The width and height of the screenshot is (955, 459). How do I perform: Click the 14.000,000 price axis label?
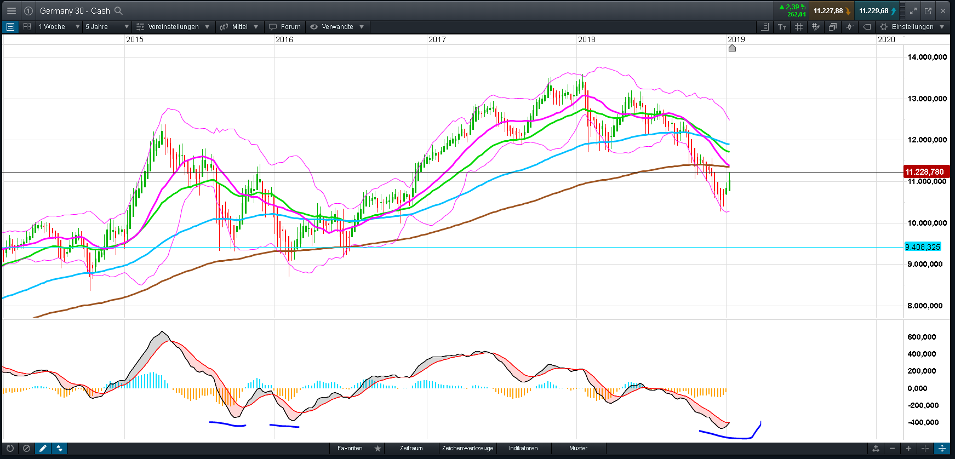(x=927, y=57)
